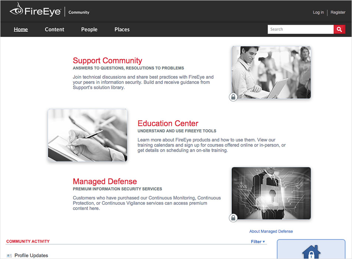Follow the About Managed Defense link
Viewport: 352px width, 259px height.
[x=271, y=231]
